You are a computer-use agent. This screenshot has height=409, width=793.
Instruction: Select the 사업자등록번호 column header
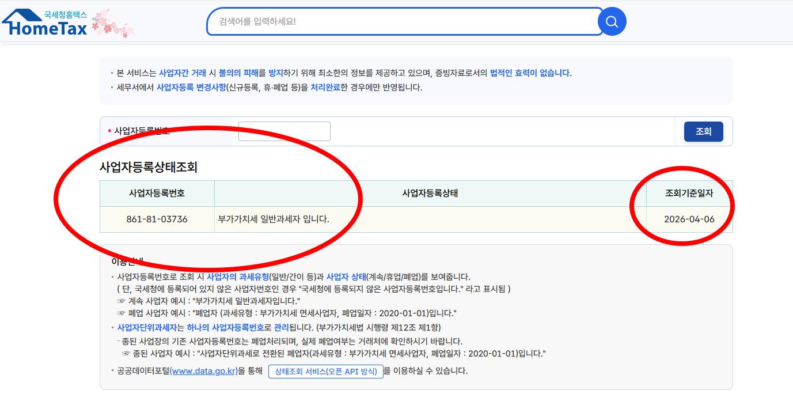157,194
